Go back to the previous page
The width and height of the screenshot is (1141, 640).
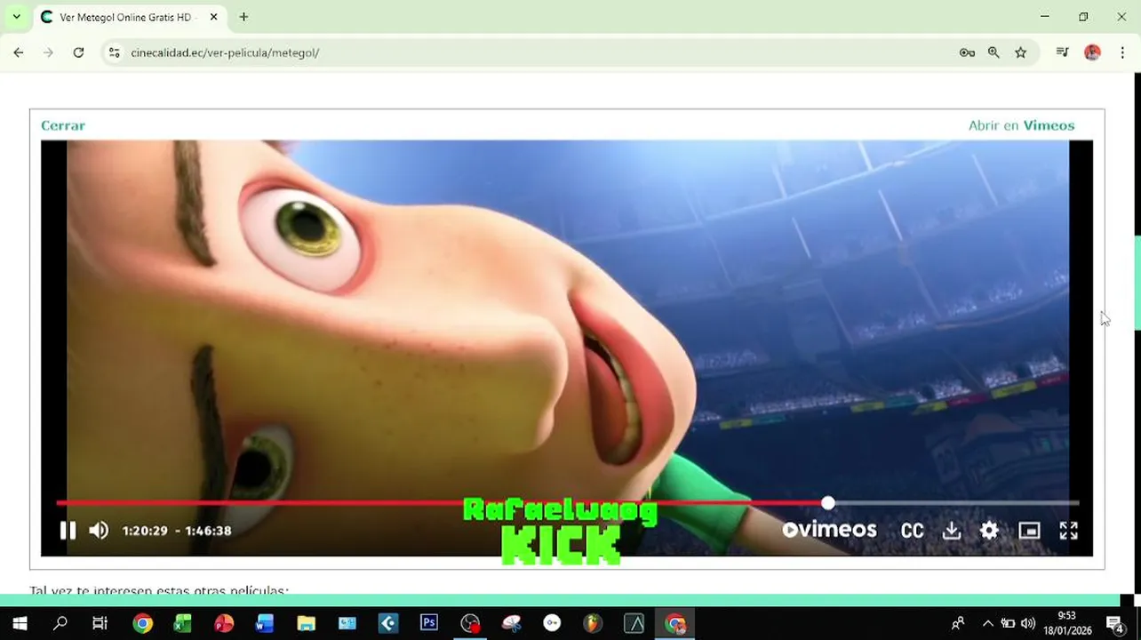[x=19, y=52]
